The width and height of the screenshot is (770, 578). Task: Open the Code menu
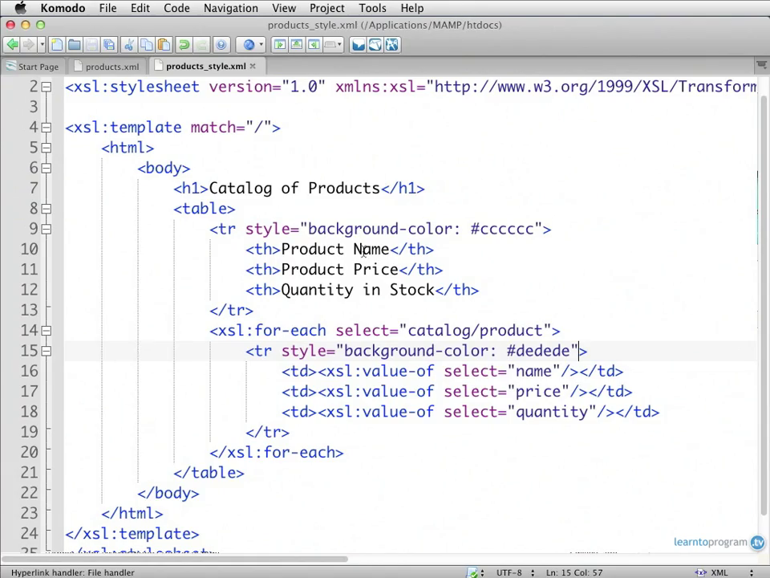pyautogui.click(x=176, y=8)
